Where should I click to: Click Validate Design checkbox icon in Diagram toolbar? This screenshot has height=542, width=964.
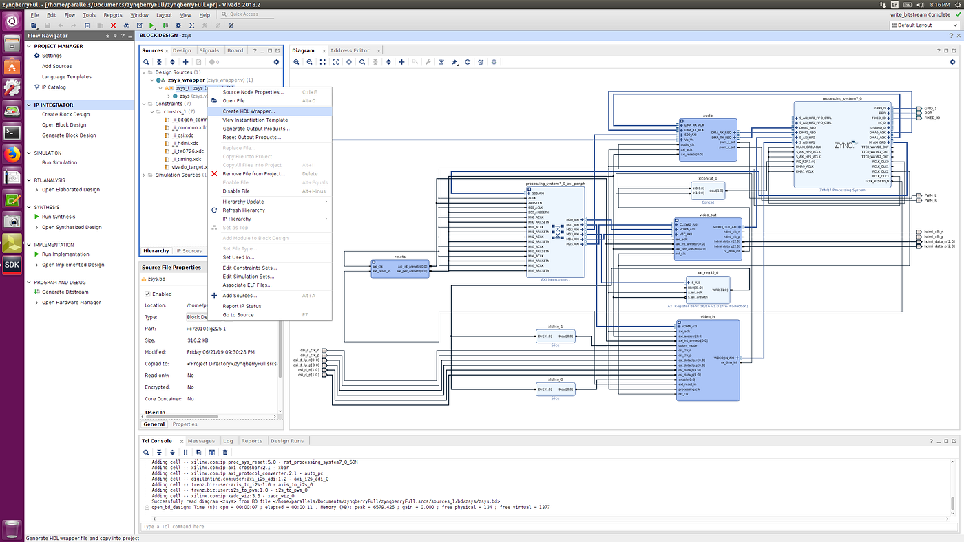coord(441,62)
